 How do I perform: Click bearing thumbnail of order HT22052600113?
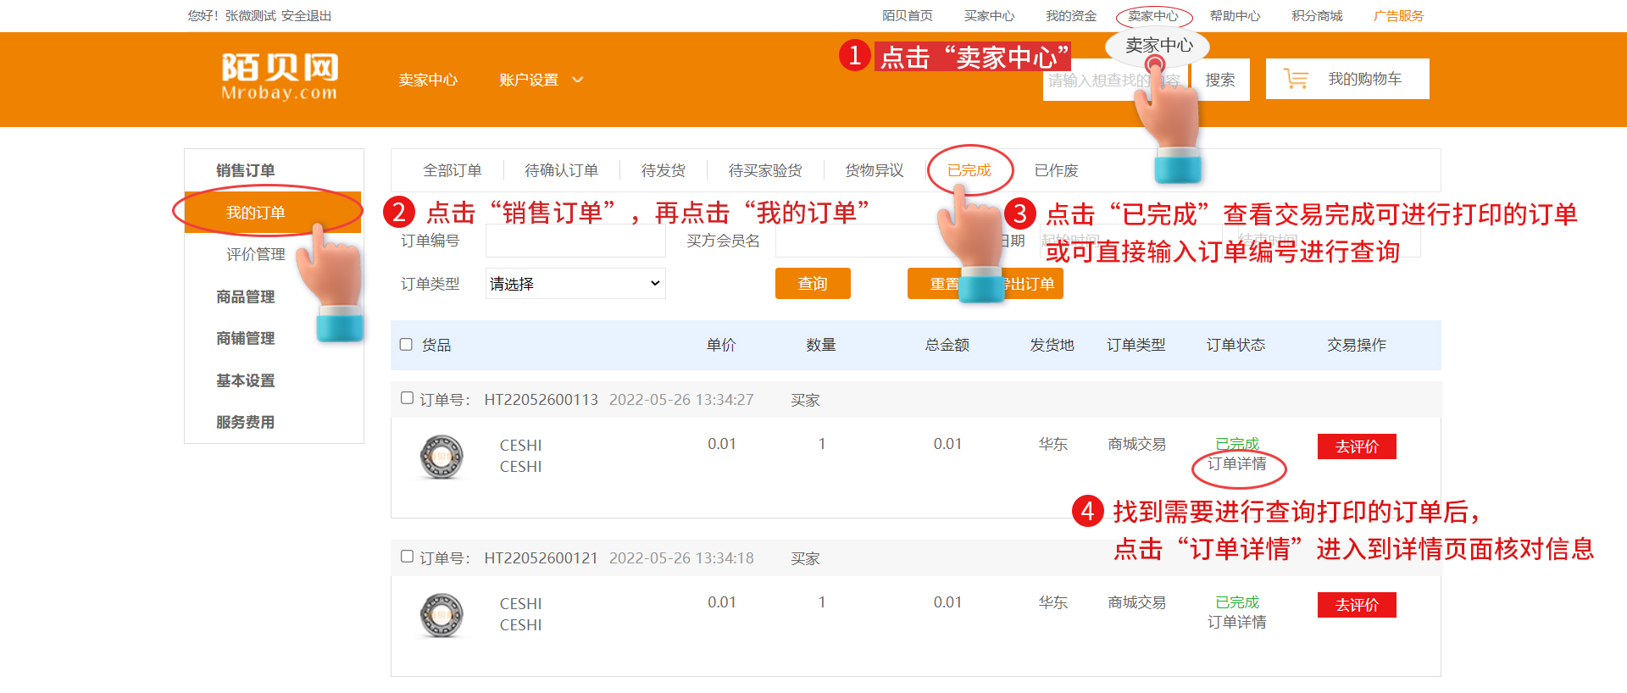point(441,457)
